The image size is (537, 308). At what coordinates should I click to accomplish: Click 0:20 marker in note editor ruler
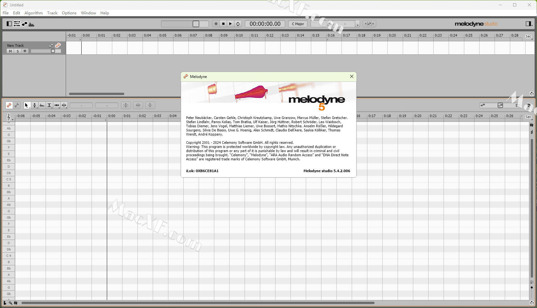(x=418, y=116)
